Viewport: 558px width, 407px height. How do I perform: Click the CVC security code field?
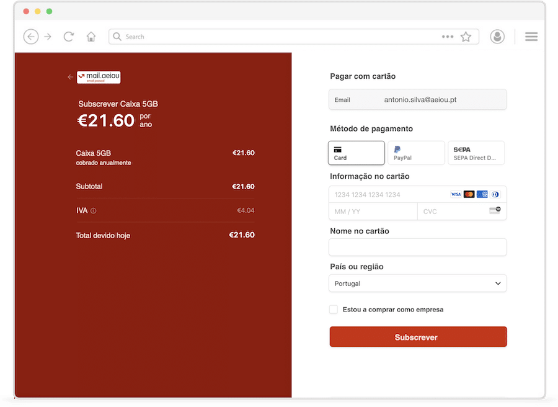453,212
